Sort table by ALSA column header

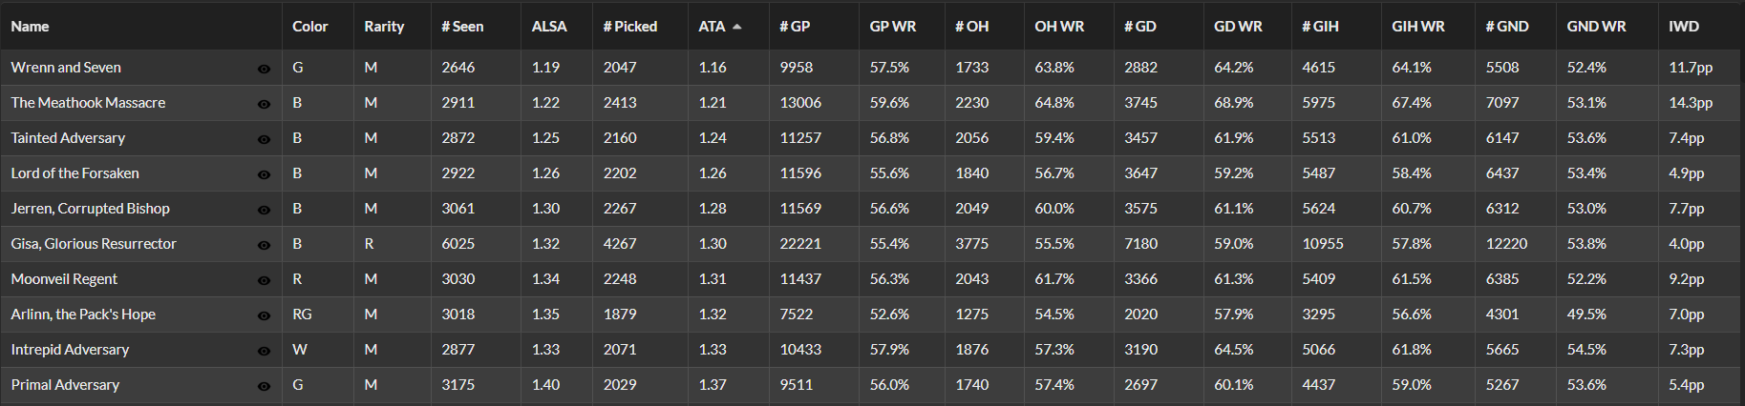pyautogui.click(x=548, y=27)
